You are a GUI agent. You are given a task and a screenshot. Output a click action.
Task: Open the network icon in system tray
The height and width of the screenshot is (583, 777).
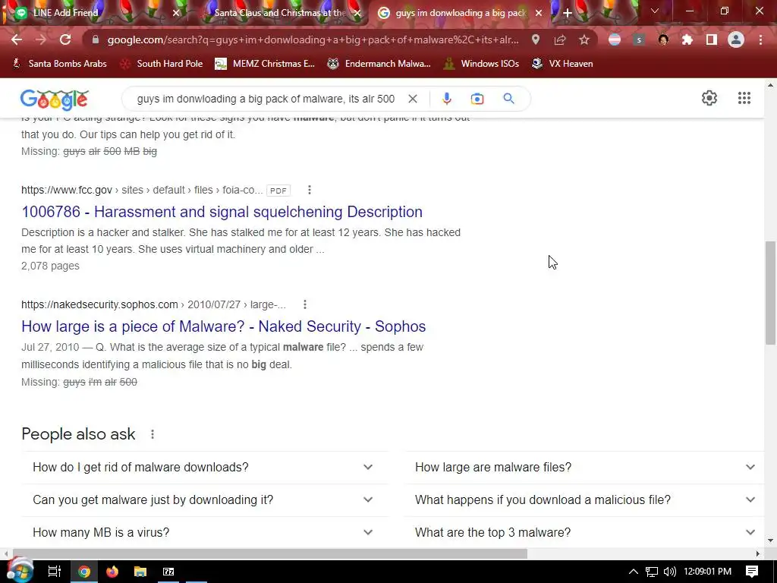(x=652, y=572)
